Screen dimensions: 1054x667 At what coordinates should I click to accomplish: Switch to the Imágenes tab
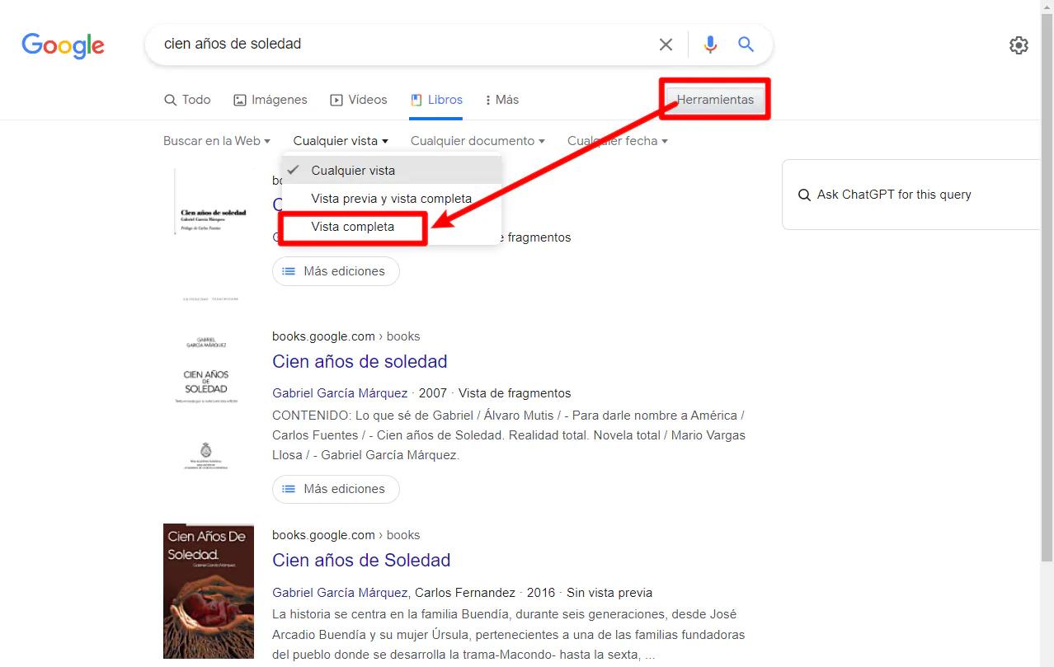(270, 100)
